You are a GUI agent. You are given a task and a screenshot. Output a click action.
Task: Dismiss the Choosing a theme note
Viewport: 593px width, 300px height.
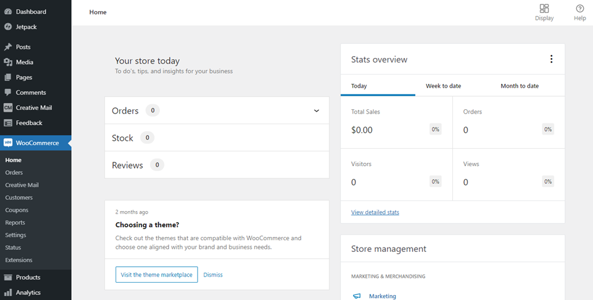(x=213, y=275)
